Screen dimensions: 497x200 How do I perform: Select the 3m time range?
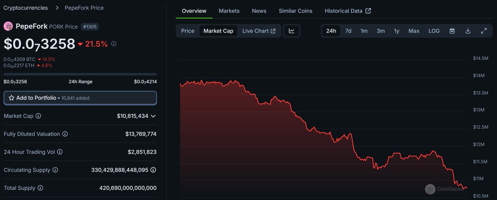381,31
